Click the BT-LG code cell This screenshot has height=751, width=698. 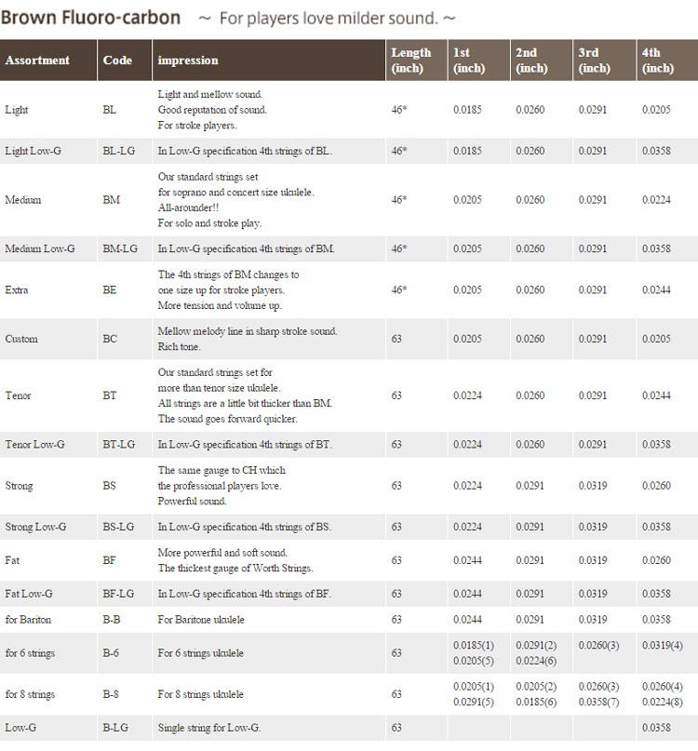(119, 444)
